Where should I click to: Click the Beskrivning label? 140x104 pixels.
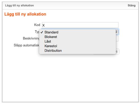tap(31, 38)
